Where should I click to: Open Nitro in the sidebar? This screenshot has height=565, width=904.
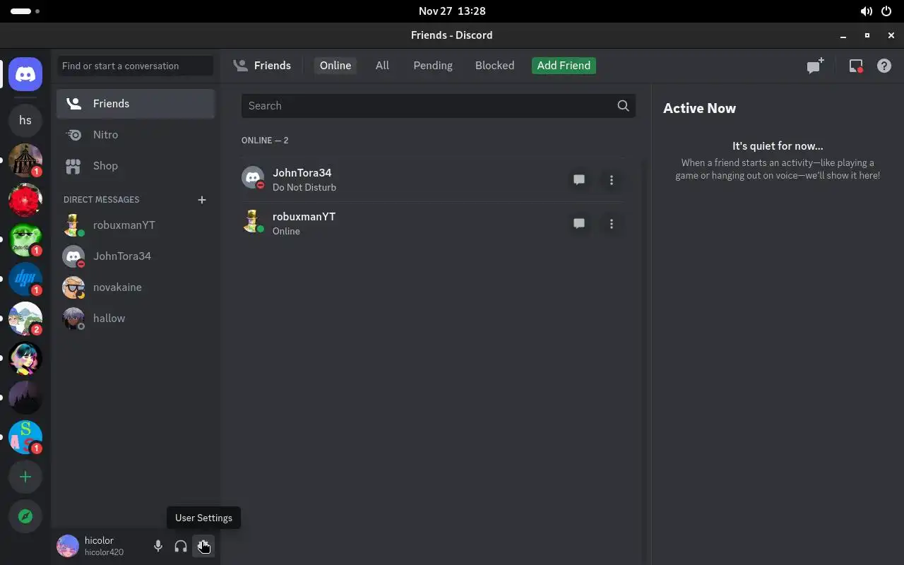[x=136, y=135]
